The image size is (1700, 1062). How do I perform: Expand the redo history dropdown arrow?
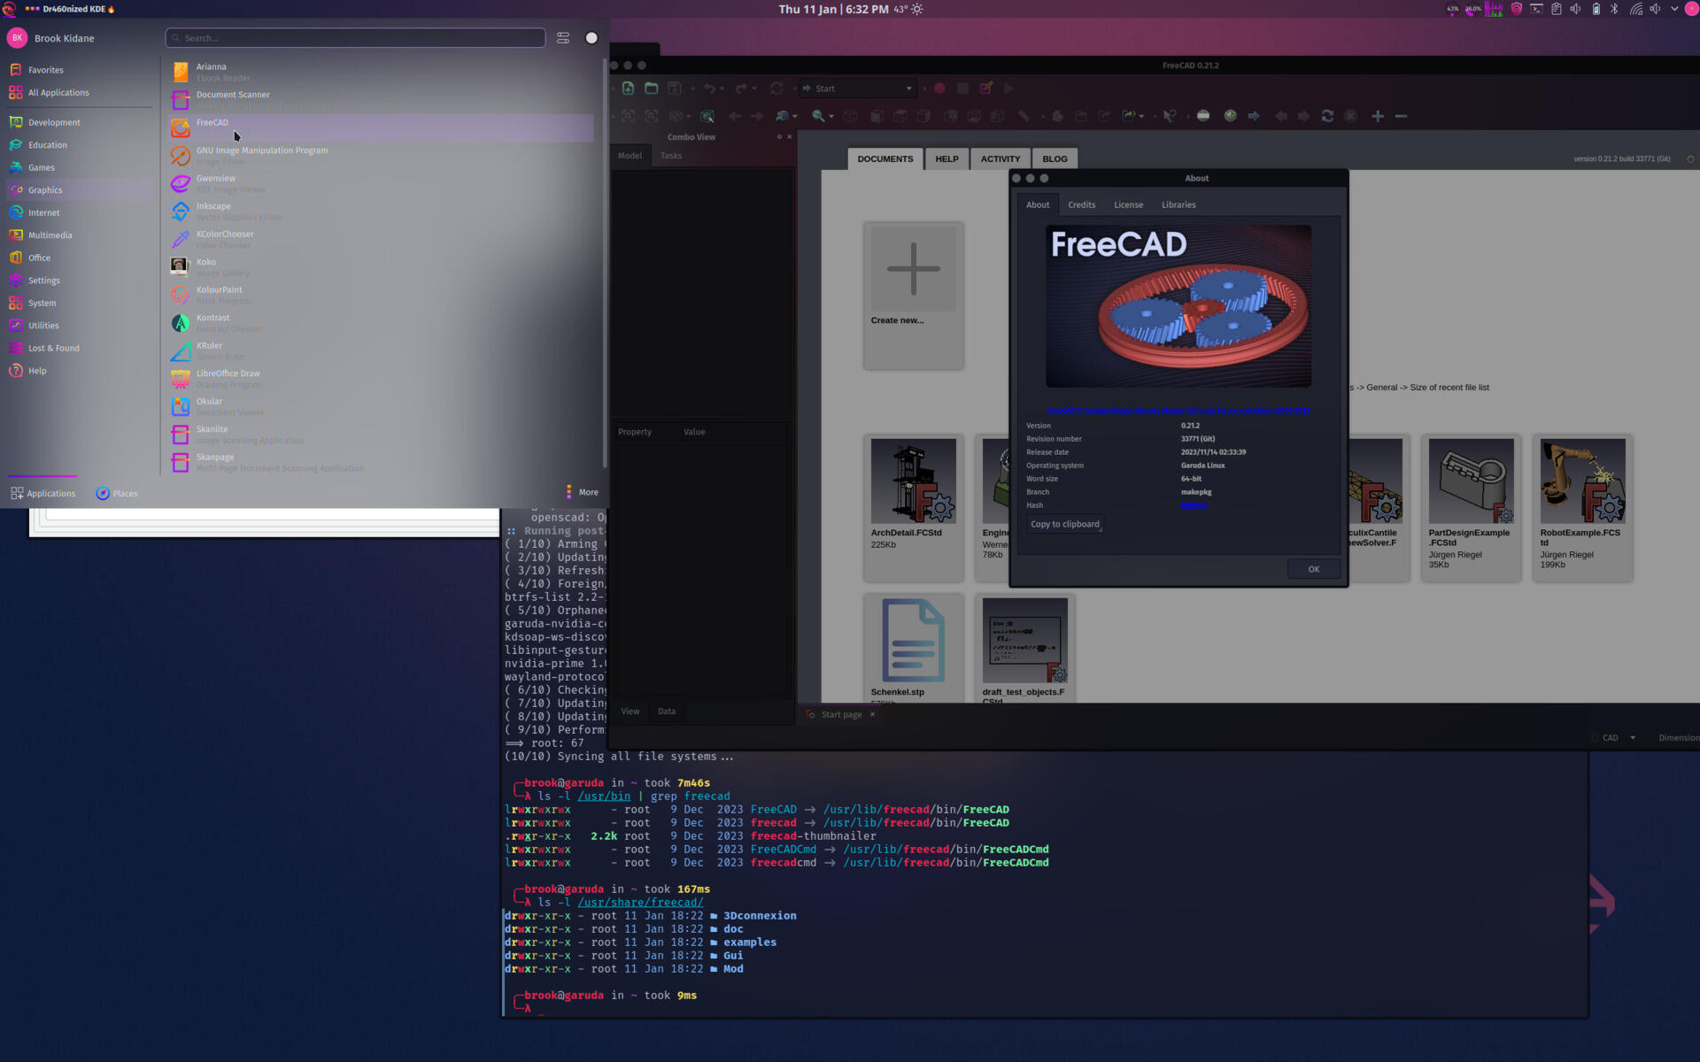[x=754, y=89]
